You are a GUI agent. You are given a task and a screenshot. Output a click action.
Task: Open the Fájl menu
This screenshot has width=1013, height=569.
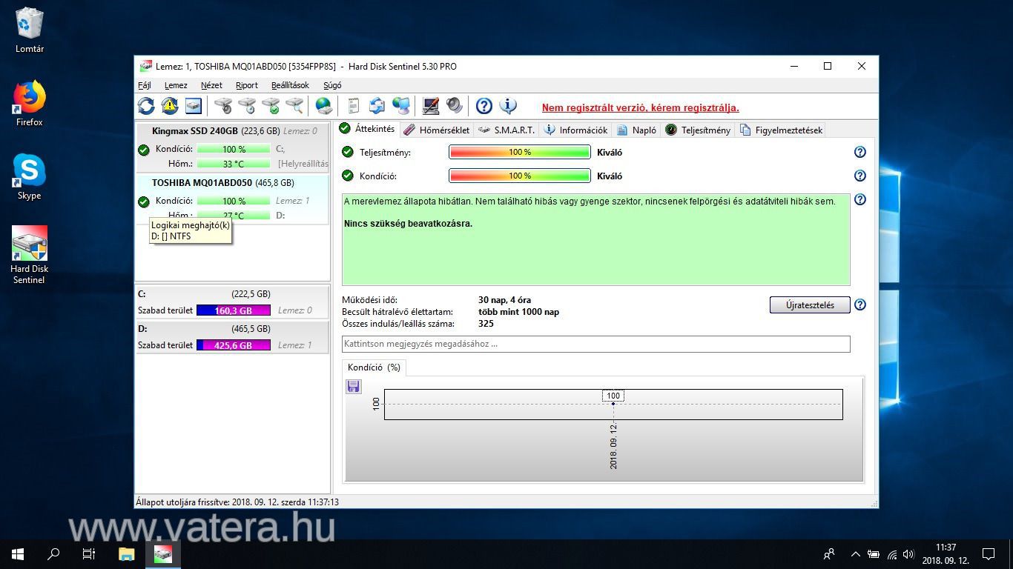click(145, 85)
